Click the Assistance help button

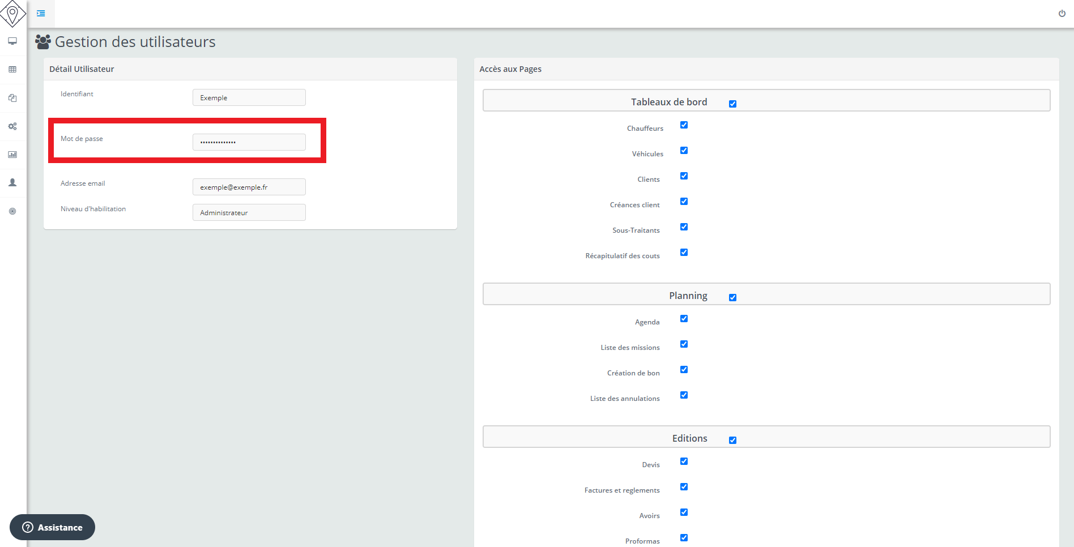[52, 527]
